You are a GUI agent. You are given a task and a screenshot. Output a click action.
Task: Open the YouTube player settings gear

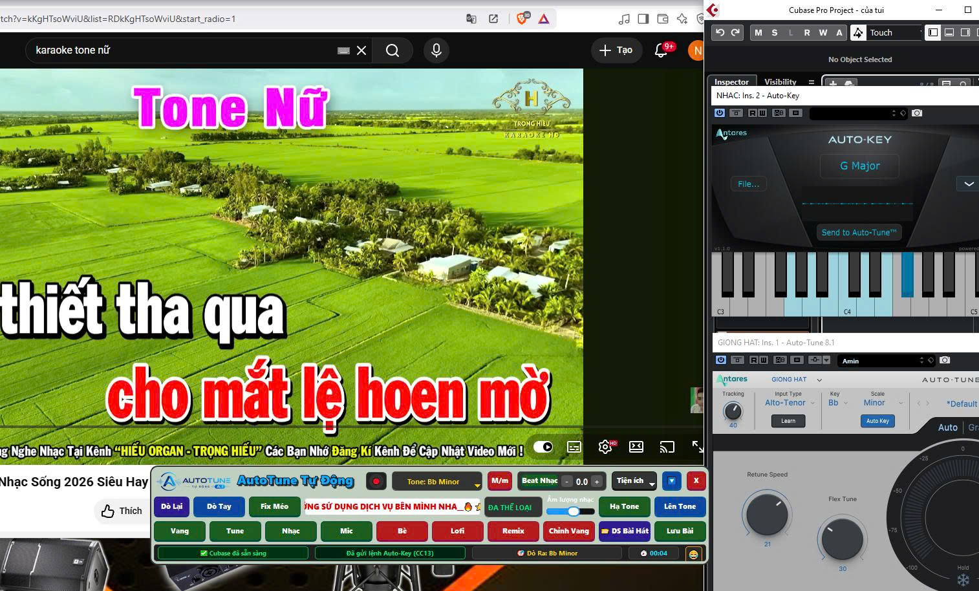[x=605, y=447]
